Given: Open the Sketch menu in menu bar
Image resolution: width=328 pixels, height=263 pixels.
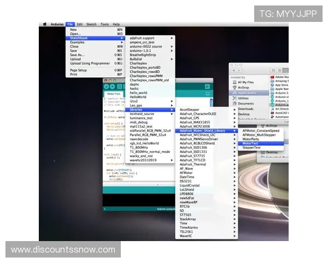Looking at the screenshot, I should click(91, 25).
